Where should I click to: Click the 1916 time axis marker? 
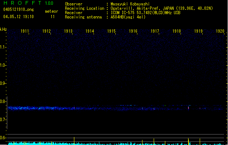(133, 31)
